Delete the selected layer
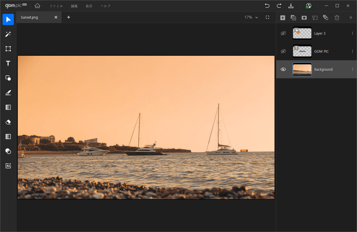This screenshot has height=232, width=357. (x=337, y=17)
